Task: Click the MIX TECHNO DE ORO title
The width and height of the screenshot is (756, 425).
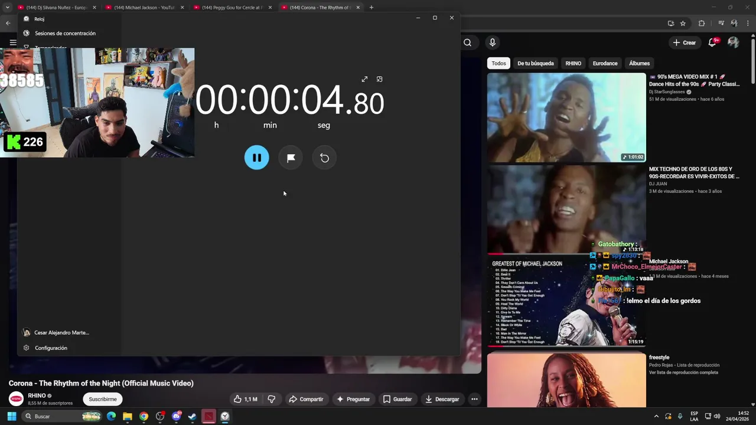Action: pos(694,172)
